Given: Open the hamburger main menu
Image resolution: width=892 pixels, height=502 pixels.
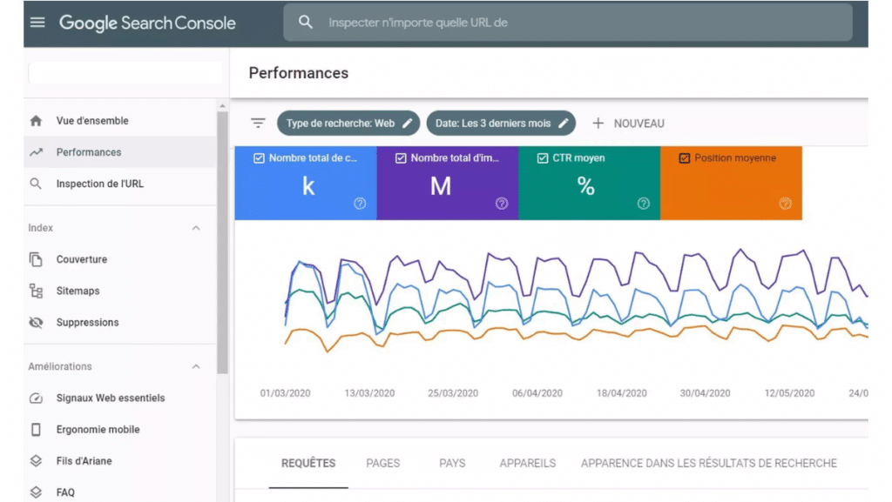Looking at the screenshot, I should point(37,23).
